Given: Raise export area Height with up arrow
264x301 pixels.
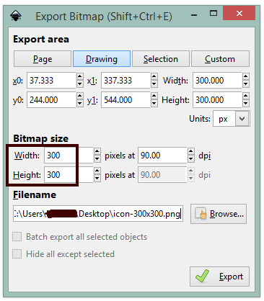Looking at the screenshot, I should pyautogui.click(x=245, y=96).
